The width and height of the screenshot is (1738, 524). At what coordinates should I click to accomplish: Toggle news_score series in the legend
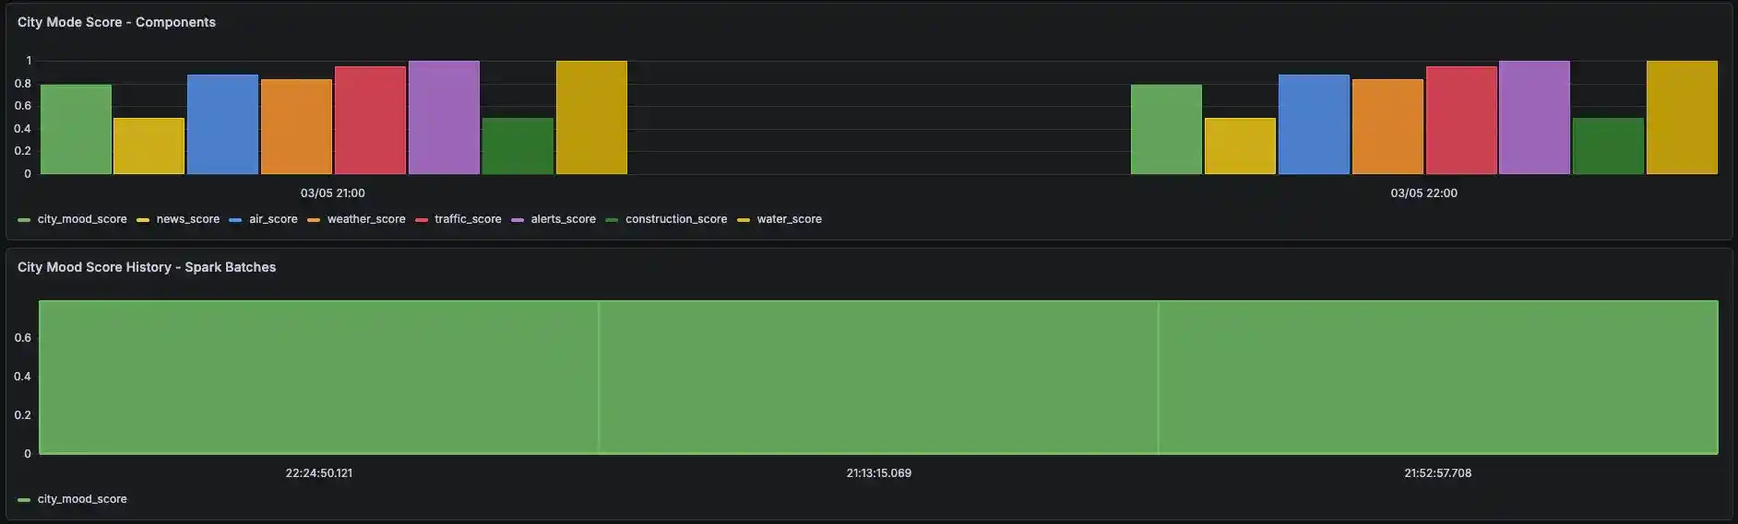[187, 219]
